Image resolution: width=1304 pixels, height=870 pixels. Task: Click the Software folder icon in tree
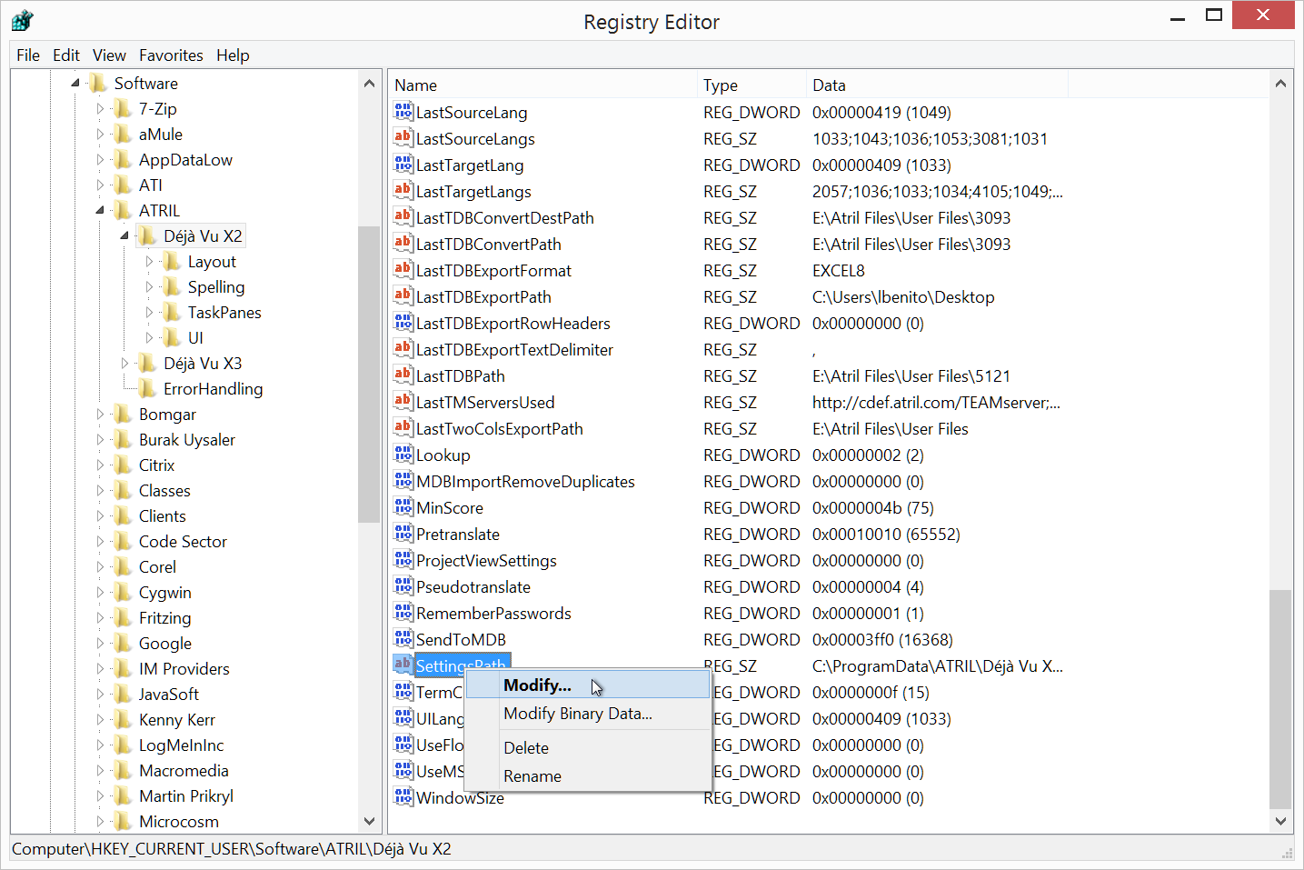pyautogui.click(x=99, y=83)
